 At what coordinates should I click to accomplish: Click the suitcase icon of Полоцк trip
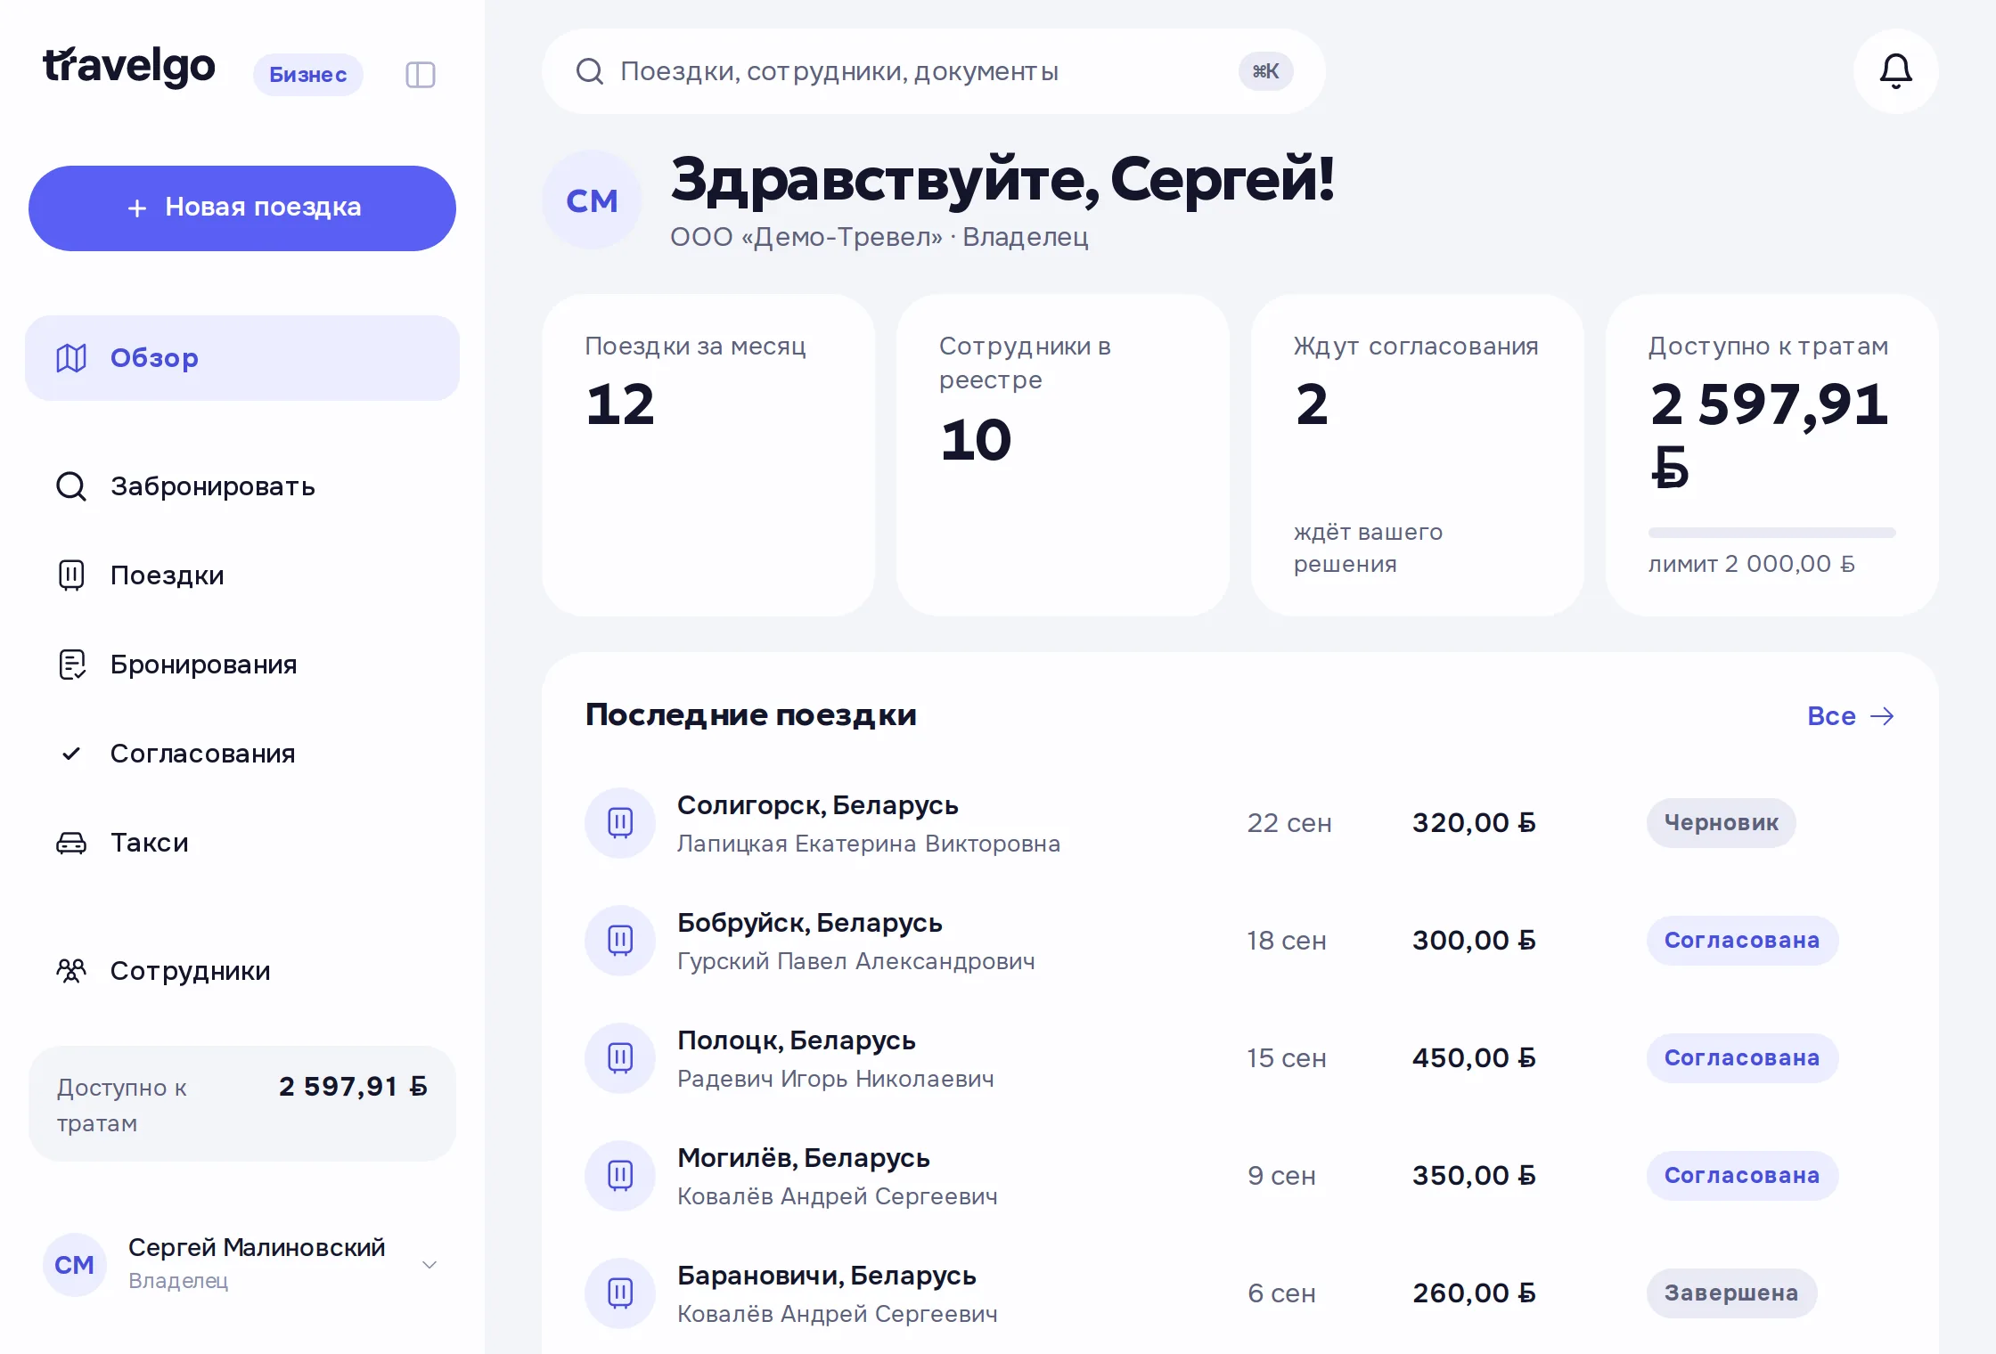pos(620,1058)
